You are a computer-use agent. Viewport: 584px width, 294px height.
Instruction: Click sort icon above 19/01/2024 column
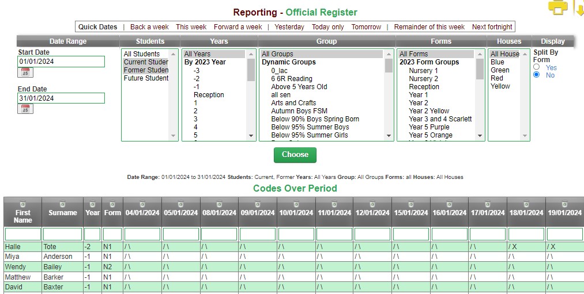(564, 204)
